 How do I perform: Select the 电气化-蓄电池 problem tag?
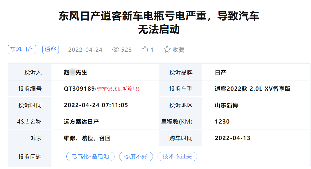coord(90,156)
